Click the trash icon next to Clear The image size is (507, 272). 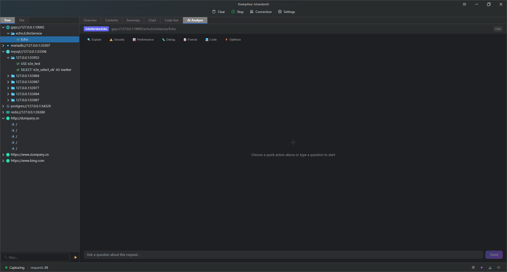(x=214, y=12)
